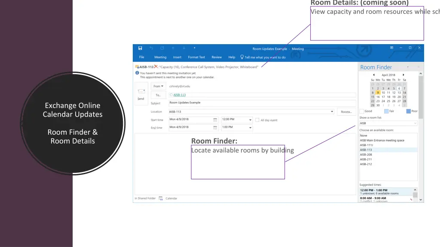Open the Show a room list AISB dropdown
The width and height of the screenshot is (440, 247).
(x=416, y=123)
